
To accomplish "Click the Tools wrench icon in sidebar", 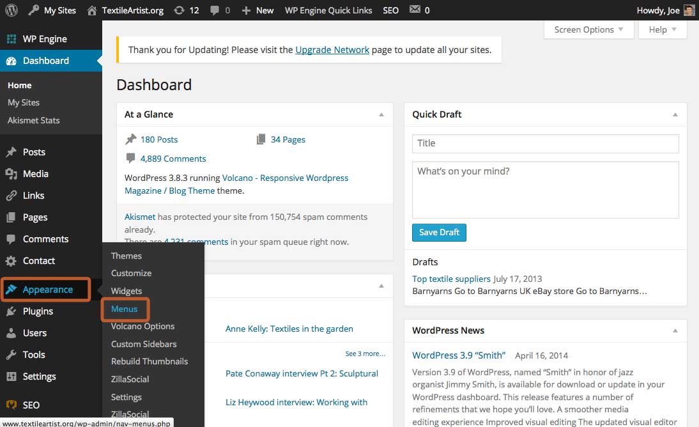I will 11,355.
